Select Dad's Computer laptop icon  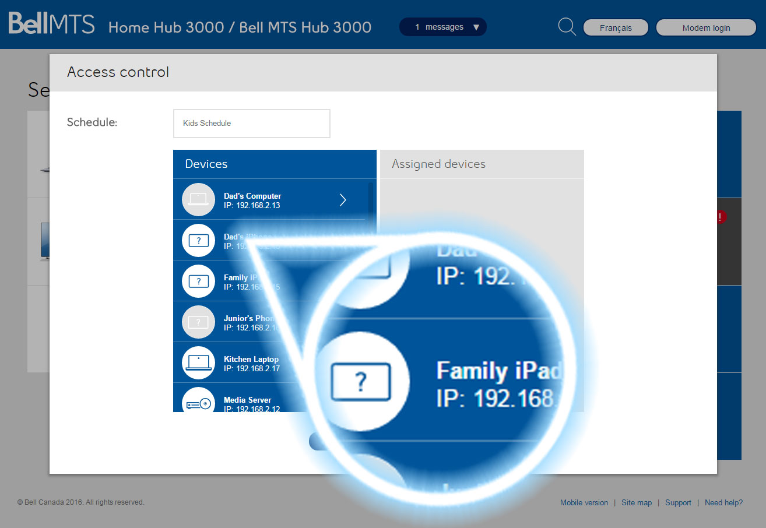point(199,199)
